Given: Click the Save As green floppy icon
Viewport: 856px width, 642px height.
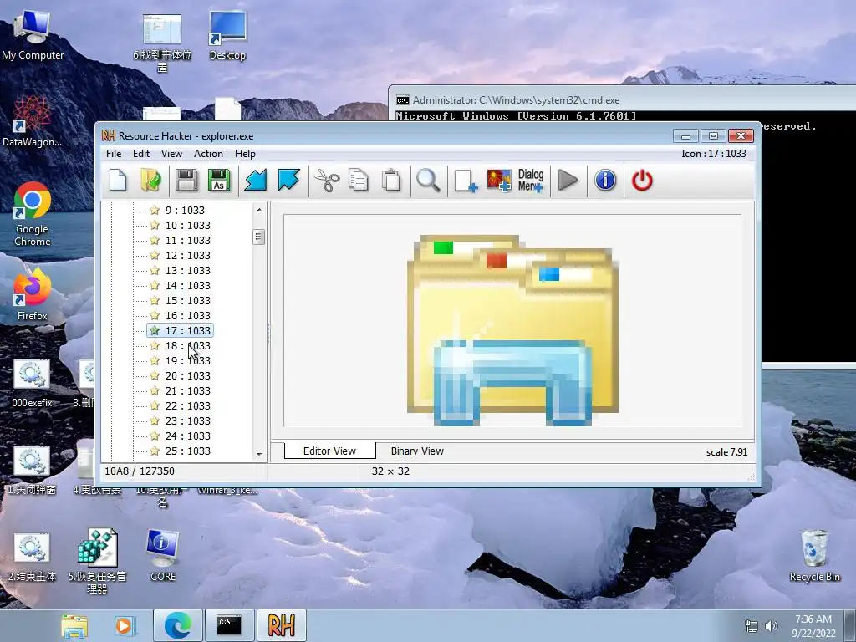Looking at the screenshot, I should (x=219, y=181).
